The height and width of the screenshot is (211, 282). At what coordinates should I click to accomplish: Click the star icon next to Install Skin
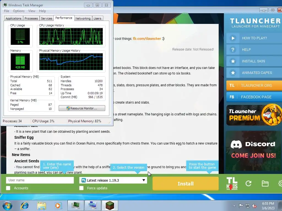(x=233, y=61)
